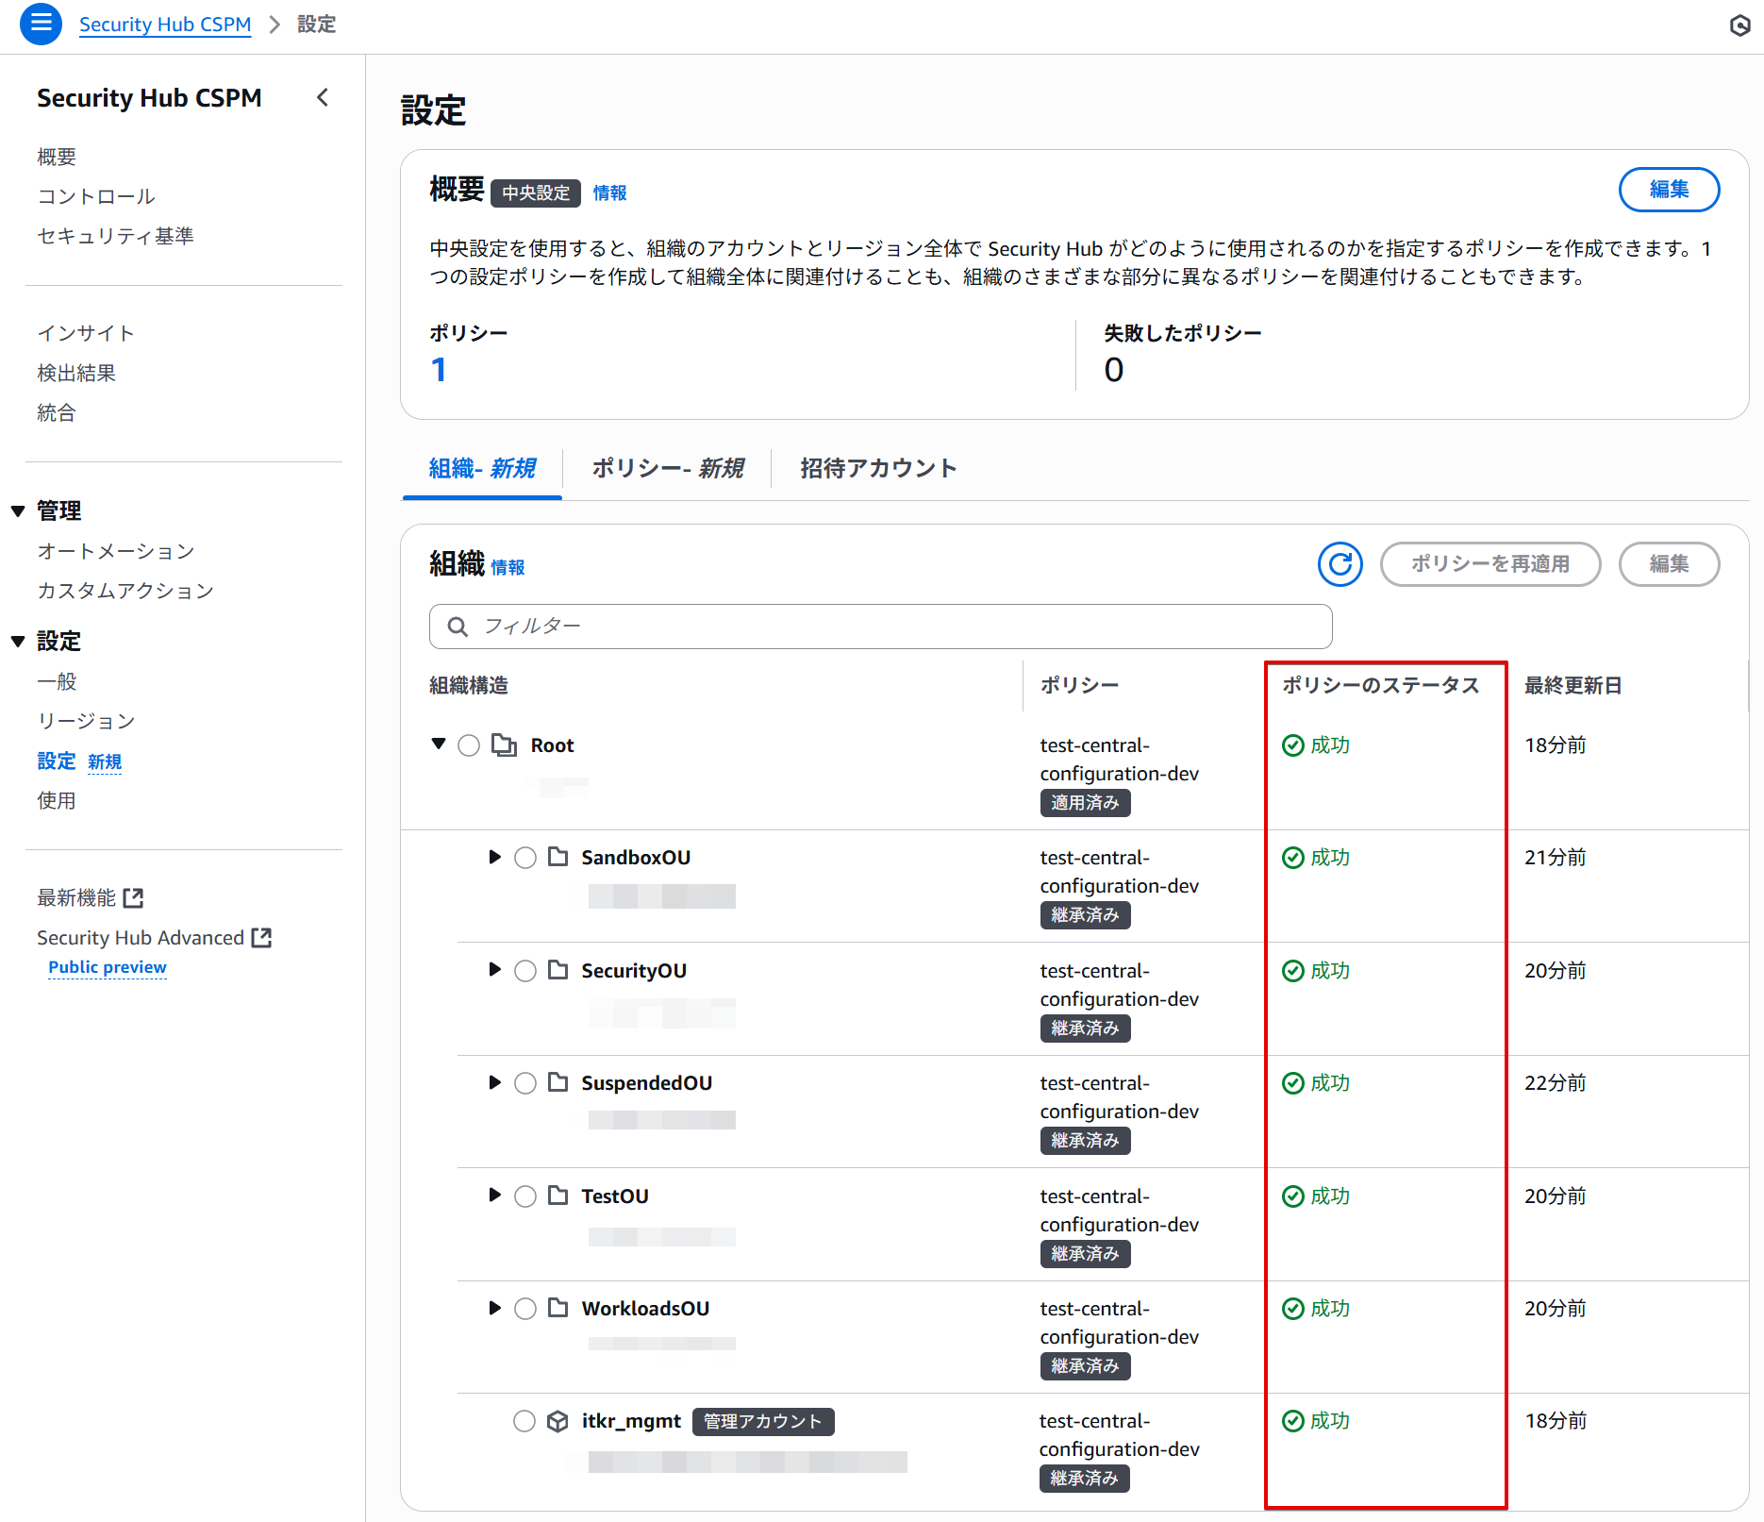Click the ポリシーを再適用 button
The image size is (1764, 1522).
pyautogui.click(x=1490, y=564)
